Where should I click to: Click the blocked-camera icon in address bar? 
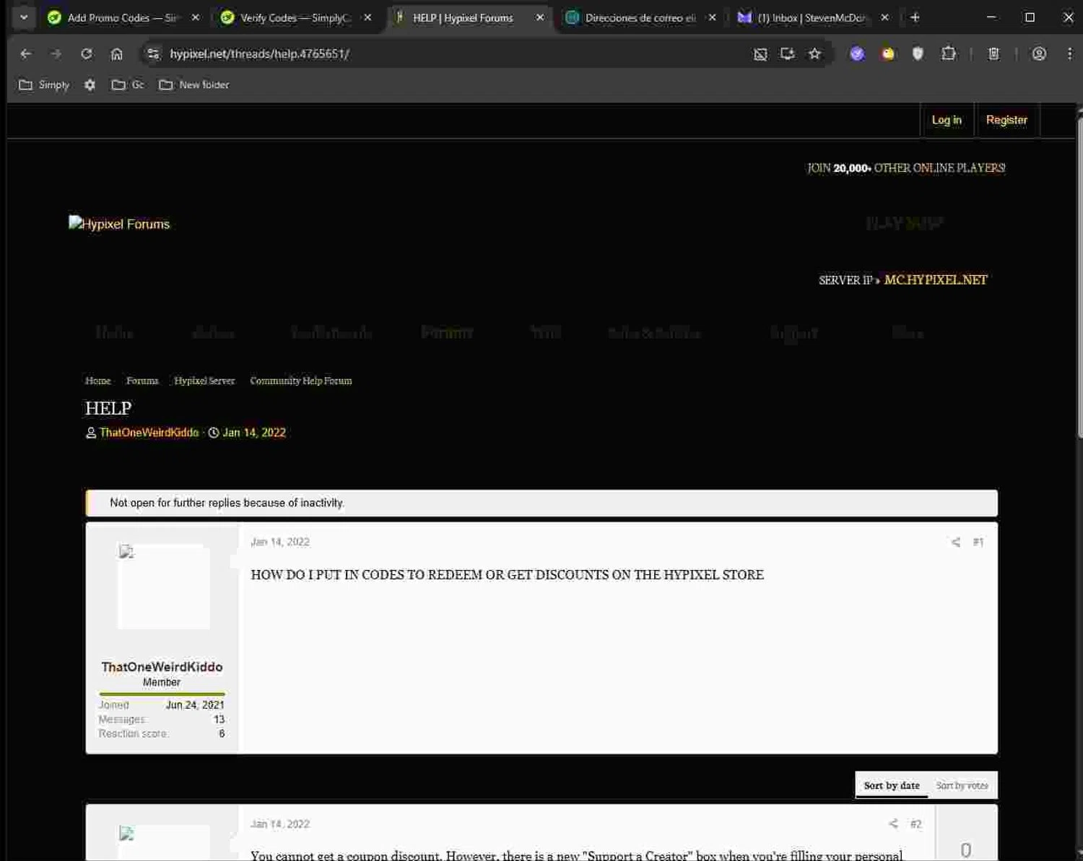click(x=760, y=53)
